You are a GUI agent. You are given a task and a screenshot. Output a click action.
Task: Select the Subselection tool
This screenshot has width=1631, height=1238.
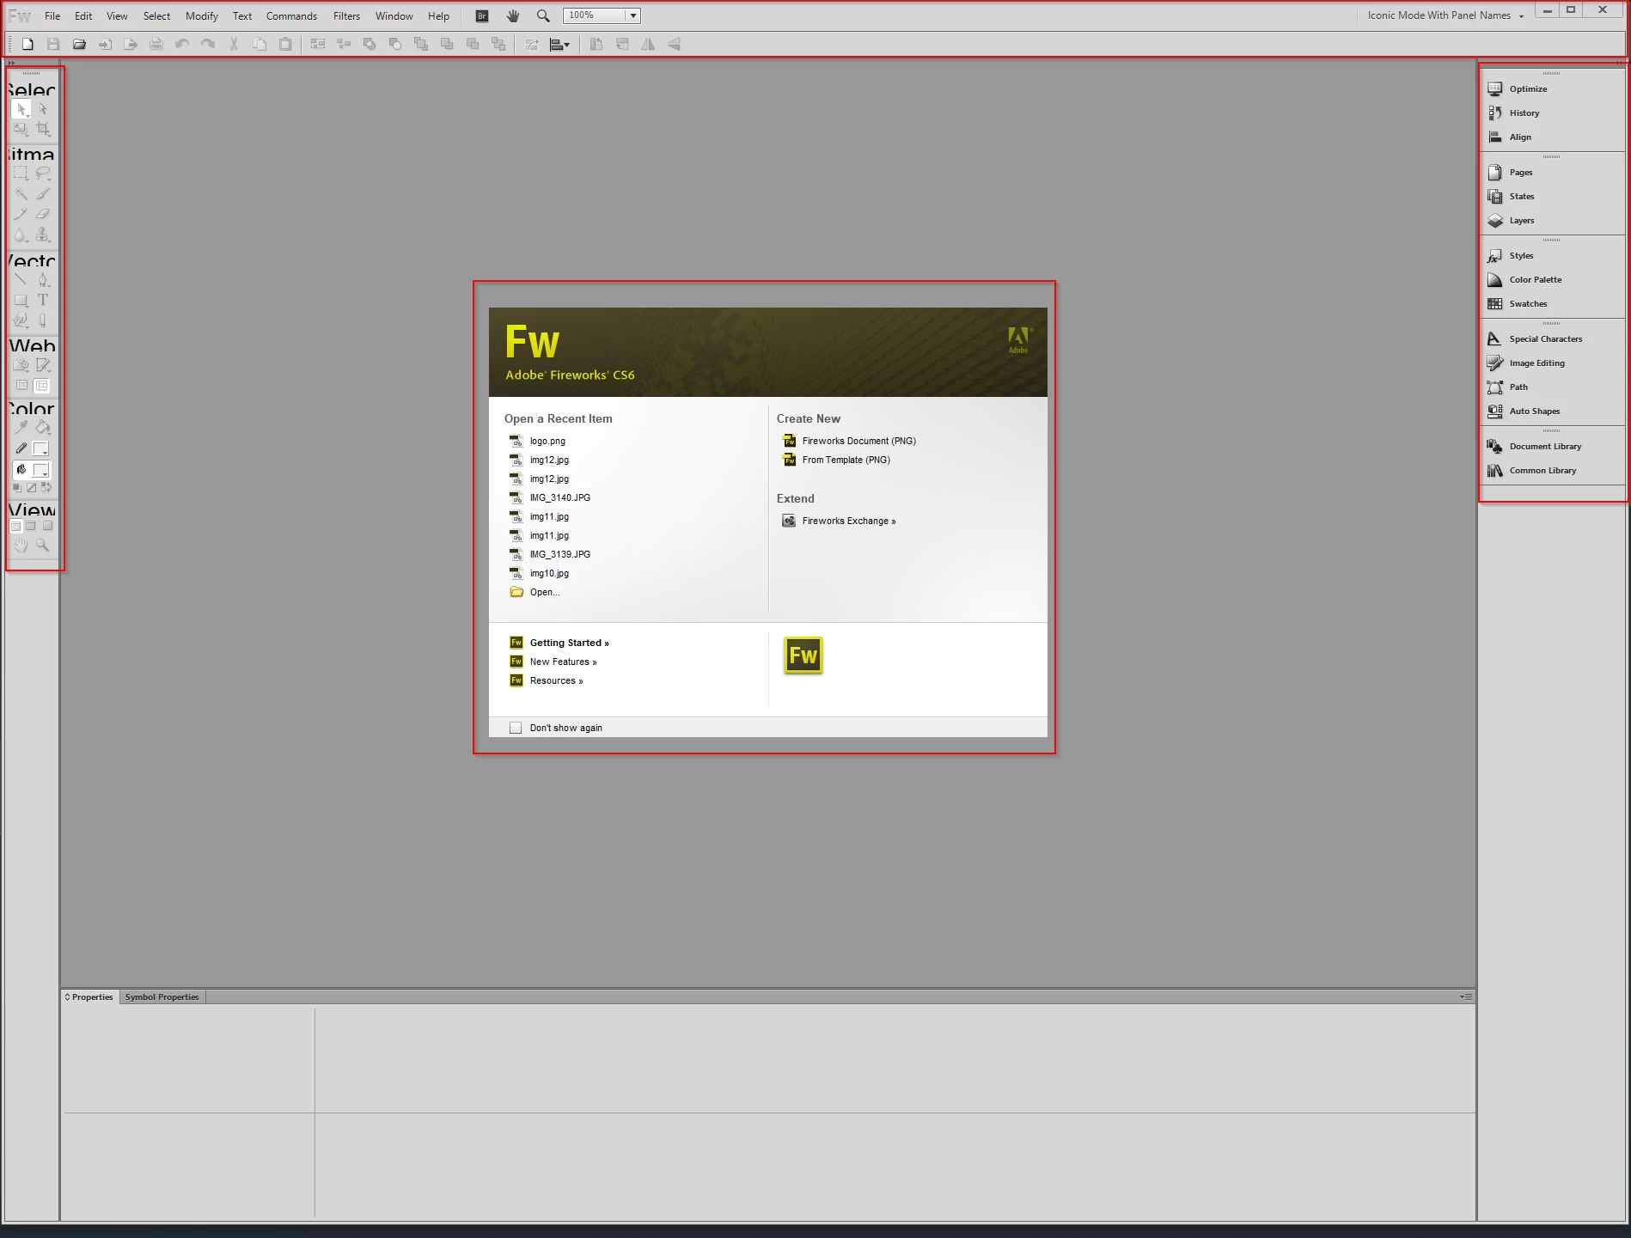pos(43,109)
